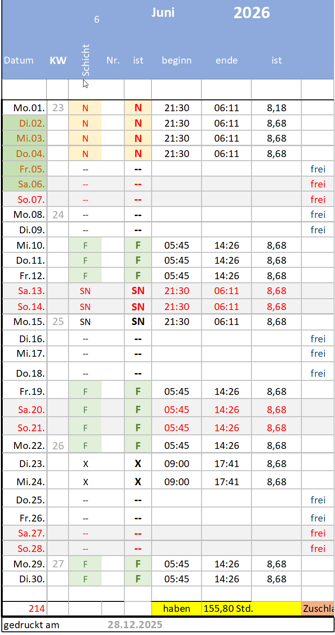Select the beginn column header
This screenshot has height=635, width=335.
coord(177,60)
